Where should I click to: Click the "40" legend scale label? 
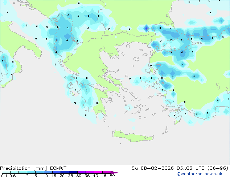(x=95, y=176)
